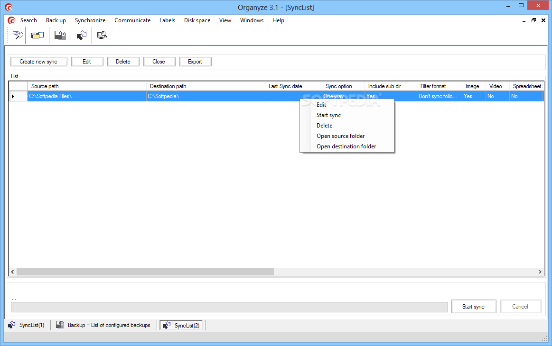This screenshot has width=552, height=346.
Task: Open the Disk space menu
Action: tap(197, 20)
